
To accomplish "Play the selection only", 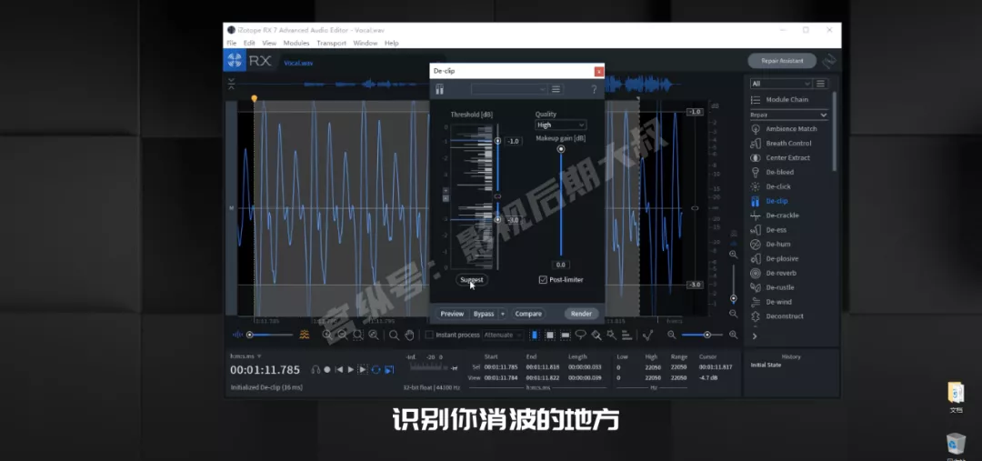I will click(363, 369).
